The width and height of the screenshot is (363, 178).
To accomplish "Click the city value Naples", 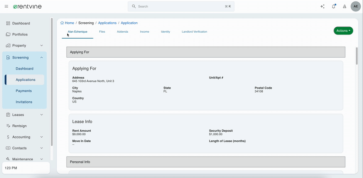I will [77, 91].
